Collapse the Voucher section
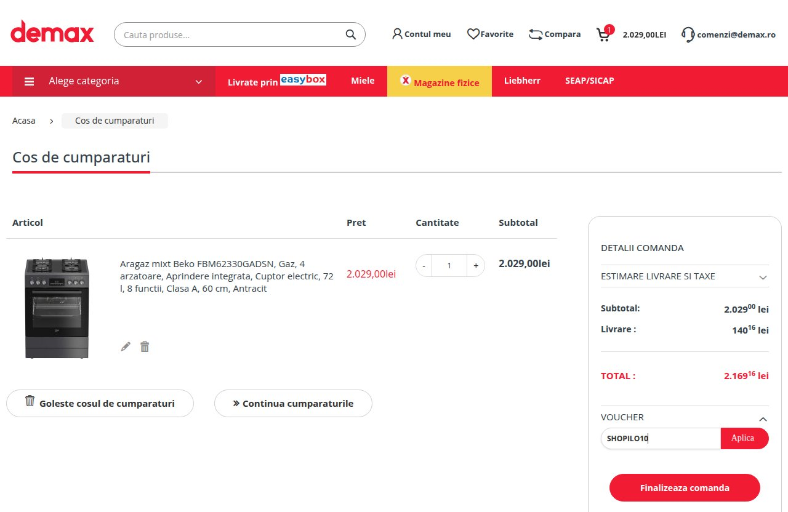The width and height of the screenshot is (788, 512). point(685,417)
